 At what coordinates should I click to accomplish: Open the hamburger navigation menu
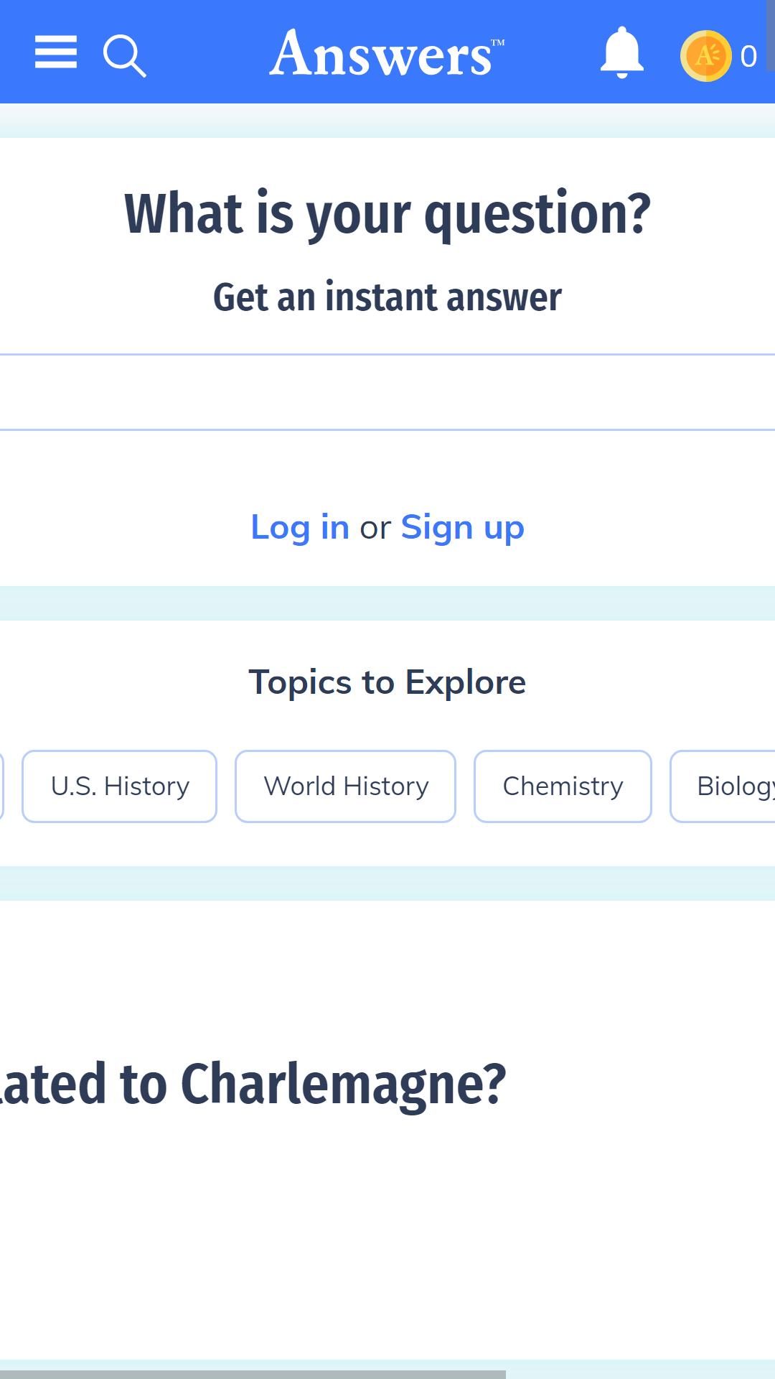pyautogui.click(x=56, y=52)
